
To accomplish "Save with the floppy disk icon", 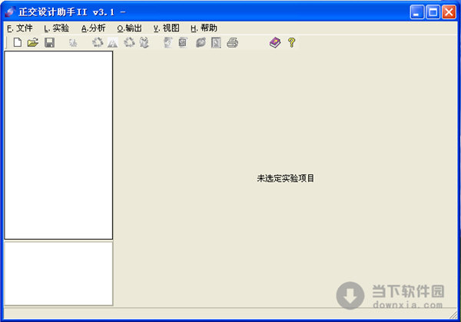I will point(49,42).
